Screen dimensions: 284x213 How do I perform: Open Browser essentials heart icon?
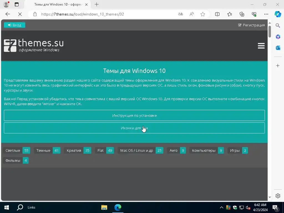(254, 14)
